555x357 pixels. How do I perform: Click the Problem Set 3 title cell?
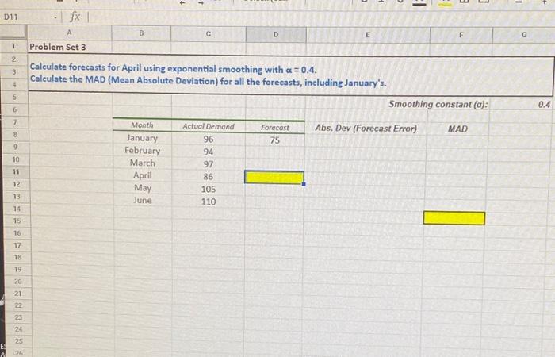click(58, 47)
